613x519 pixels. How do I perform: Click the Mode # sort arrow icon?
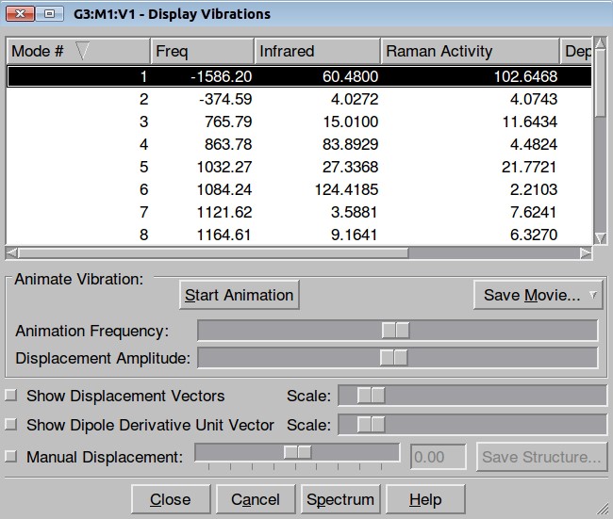[82, 51]
